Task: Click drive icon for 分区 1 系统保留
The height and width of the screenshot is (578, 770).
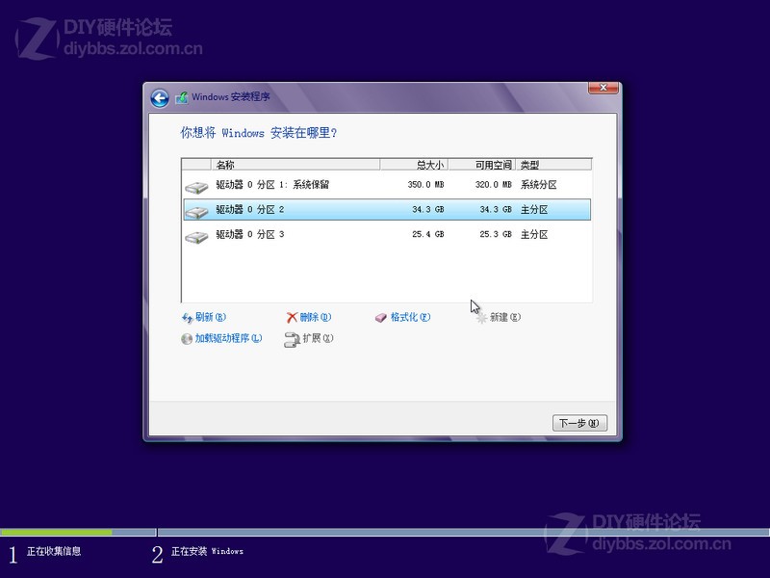Action: click(196, 187)
